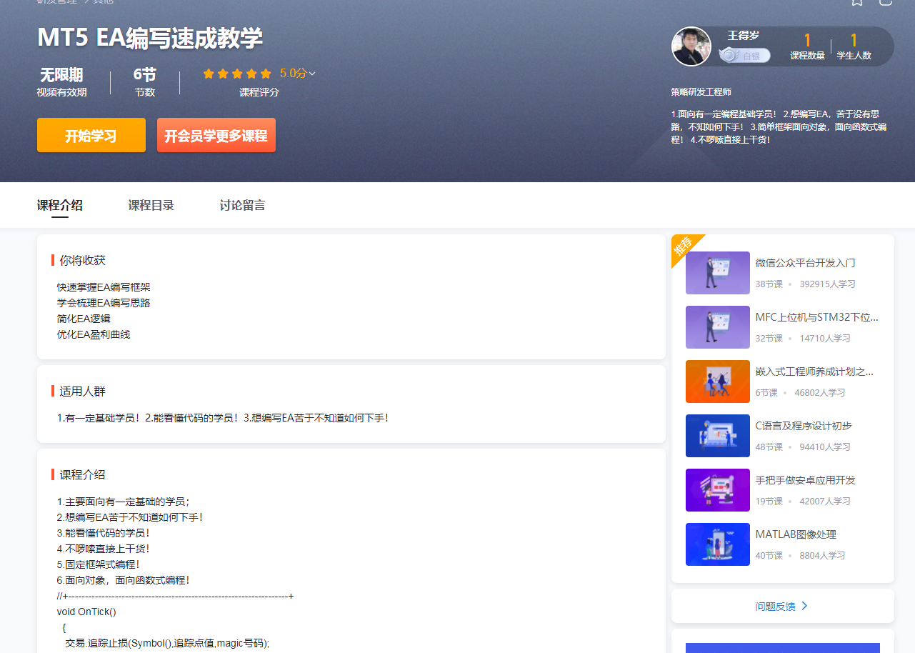Click the arrow icon beside 问题反馈
This screenshot has width=915, height=653.
click(805, 605)
